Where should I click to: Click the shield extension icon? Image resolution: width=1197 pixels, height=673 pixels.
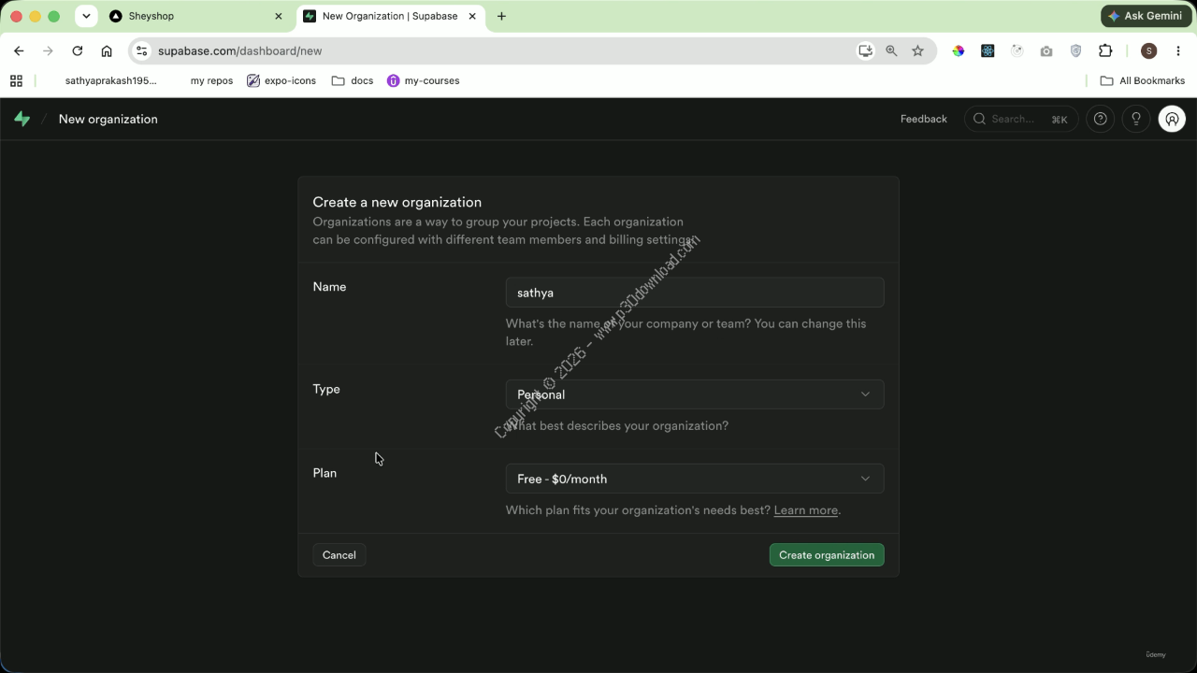pyautogui.click(x=1075, y=51)
